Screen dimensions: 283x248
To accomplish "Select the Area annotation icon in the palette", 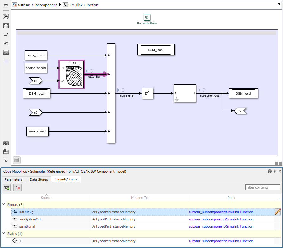I will tap(6, 61).
